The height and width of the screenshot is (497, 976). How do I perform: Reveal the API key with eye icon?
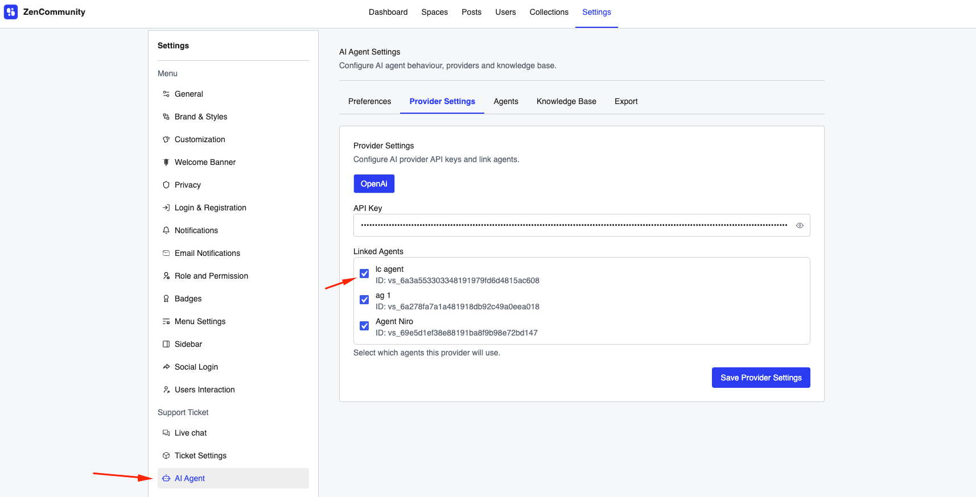[x=800, y=226]
